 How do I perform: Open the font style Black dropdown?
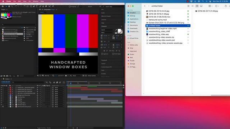point(107,33)
